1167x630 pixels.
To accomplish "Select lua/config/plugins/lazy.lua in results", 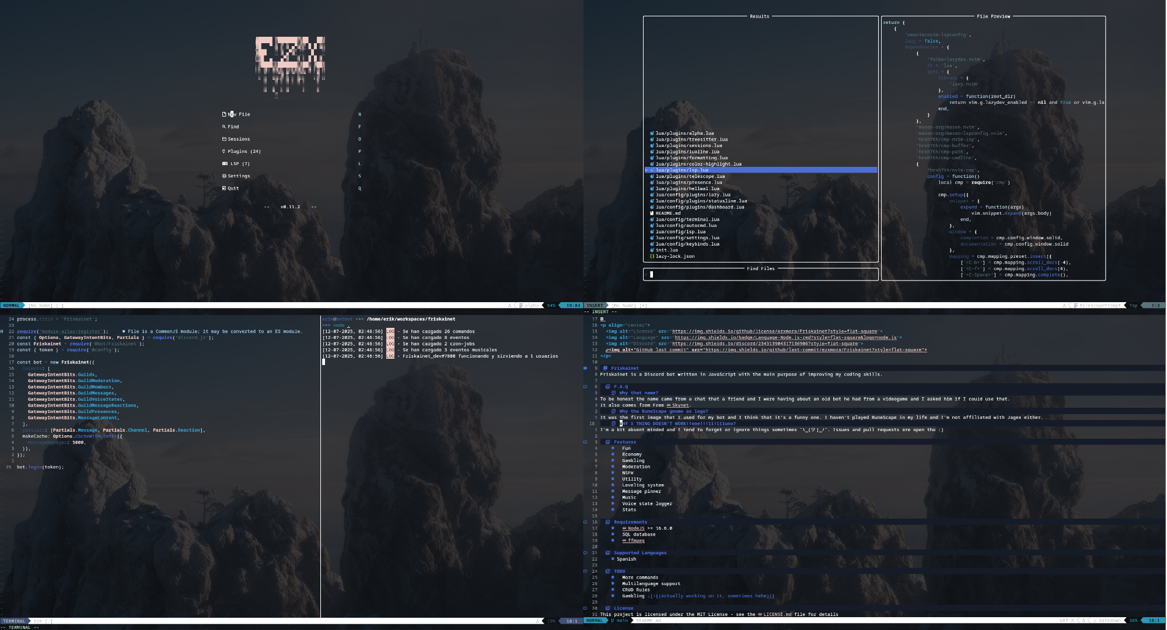I will (693, 195).
